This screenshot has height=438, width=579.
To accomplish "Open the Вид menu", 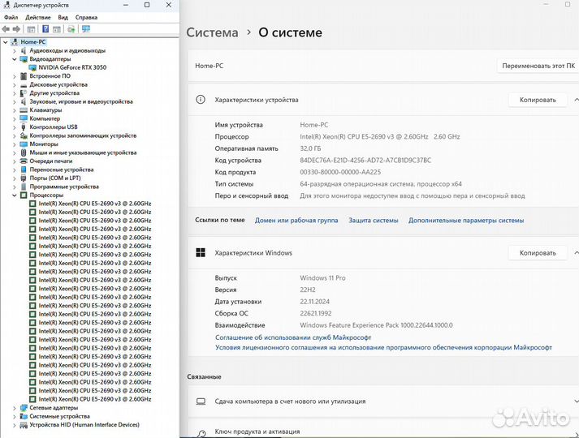I will click(x=63, y=17).
